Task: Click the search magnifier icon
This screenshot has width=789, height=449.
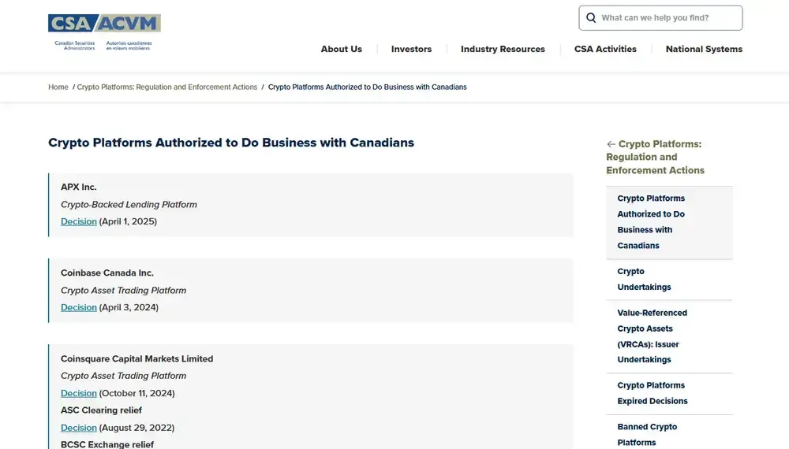Action: pyautogui.click(x=591, y=18)
